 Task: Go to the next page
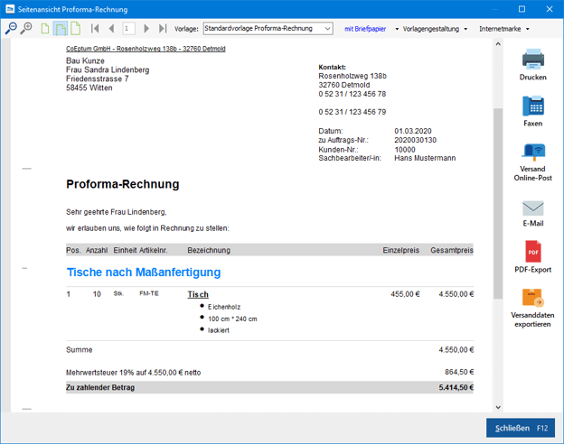(x=146, y=29)
